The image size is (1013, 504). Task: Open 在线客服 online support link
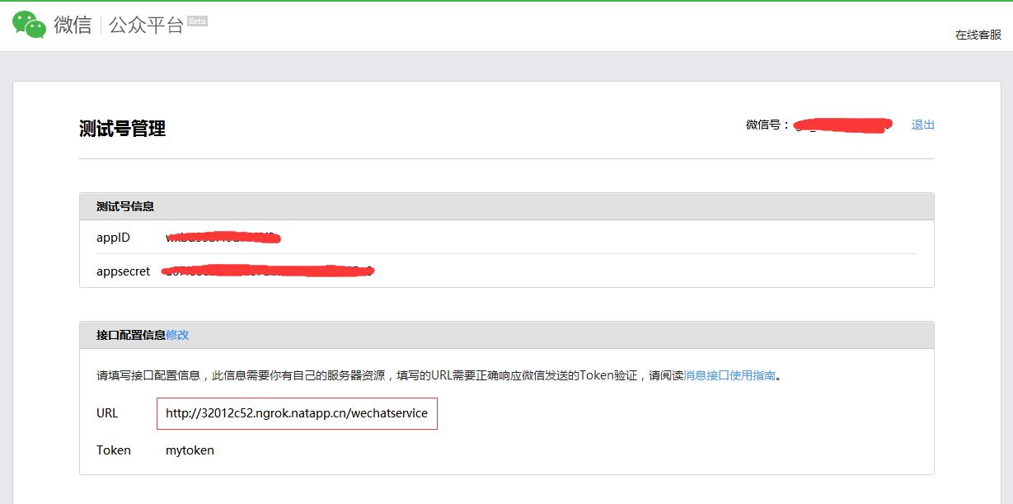[x=978, y=35]
